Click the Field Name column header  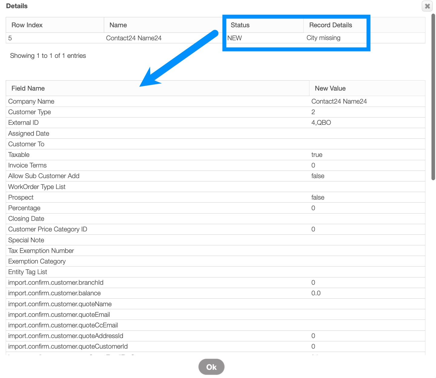(28, 88)
